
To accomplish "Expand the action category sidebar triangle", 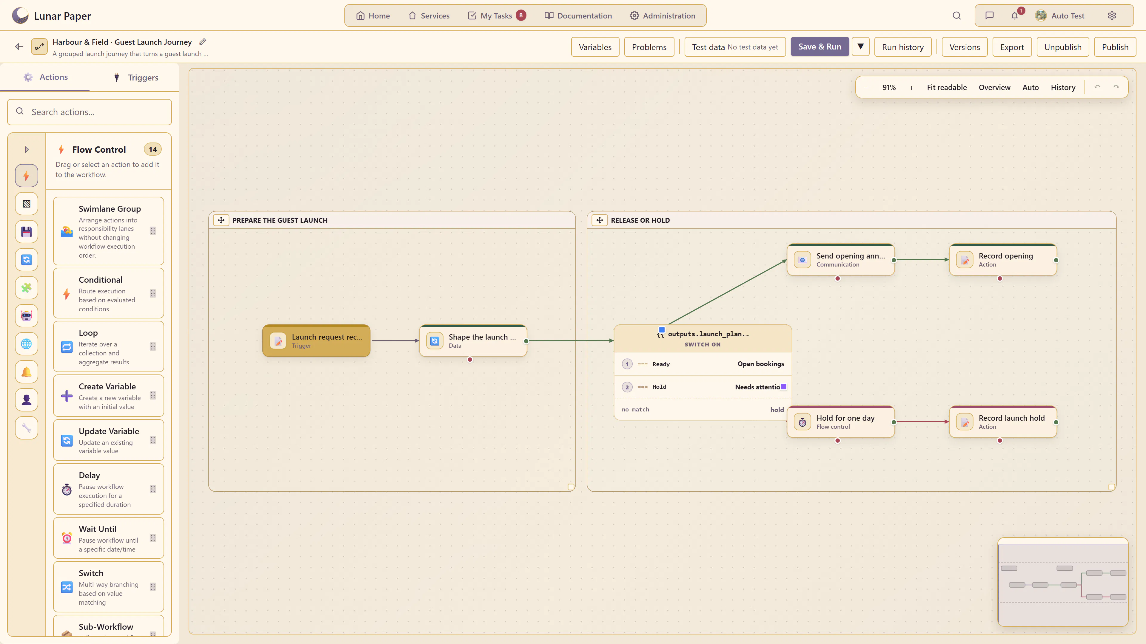I will coord(26,150).
